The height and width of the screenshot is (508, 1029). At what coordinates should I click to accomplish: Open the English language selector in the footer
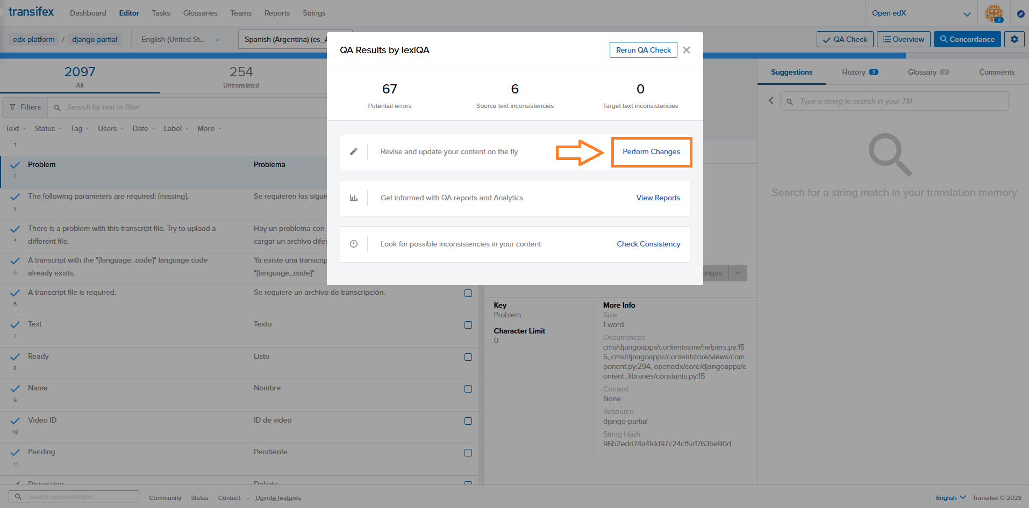950,498
